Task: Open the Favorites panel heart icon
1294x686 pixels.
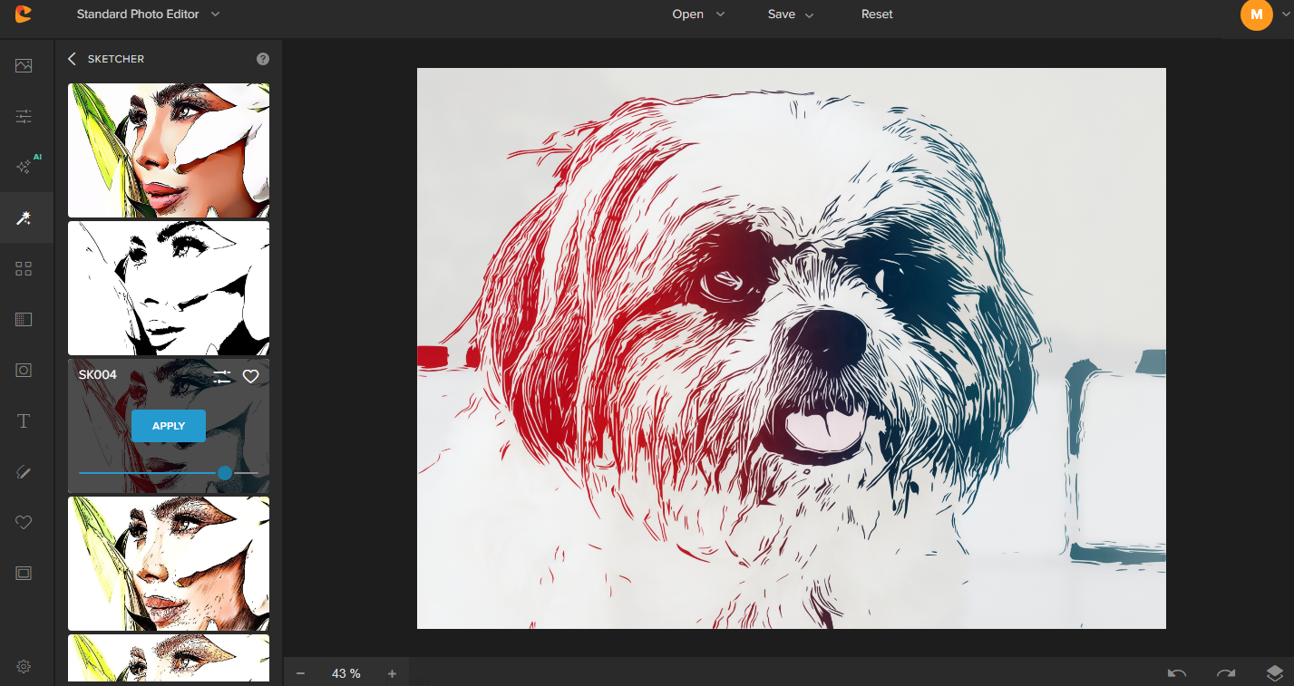Action: (24, 522)
